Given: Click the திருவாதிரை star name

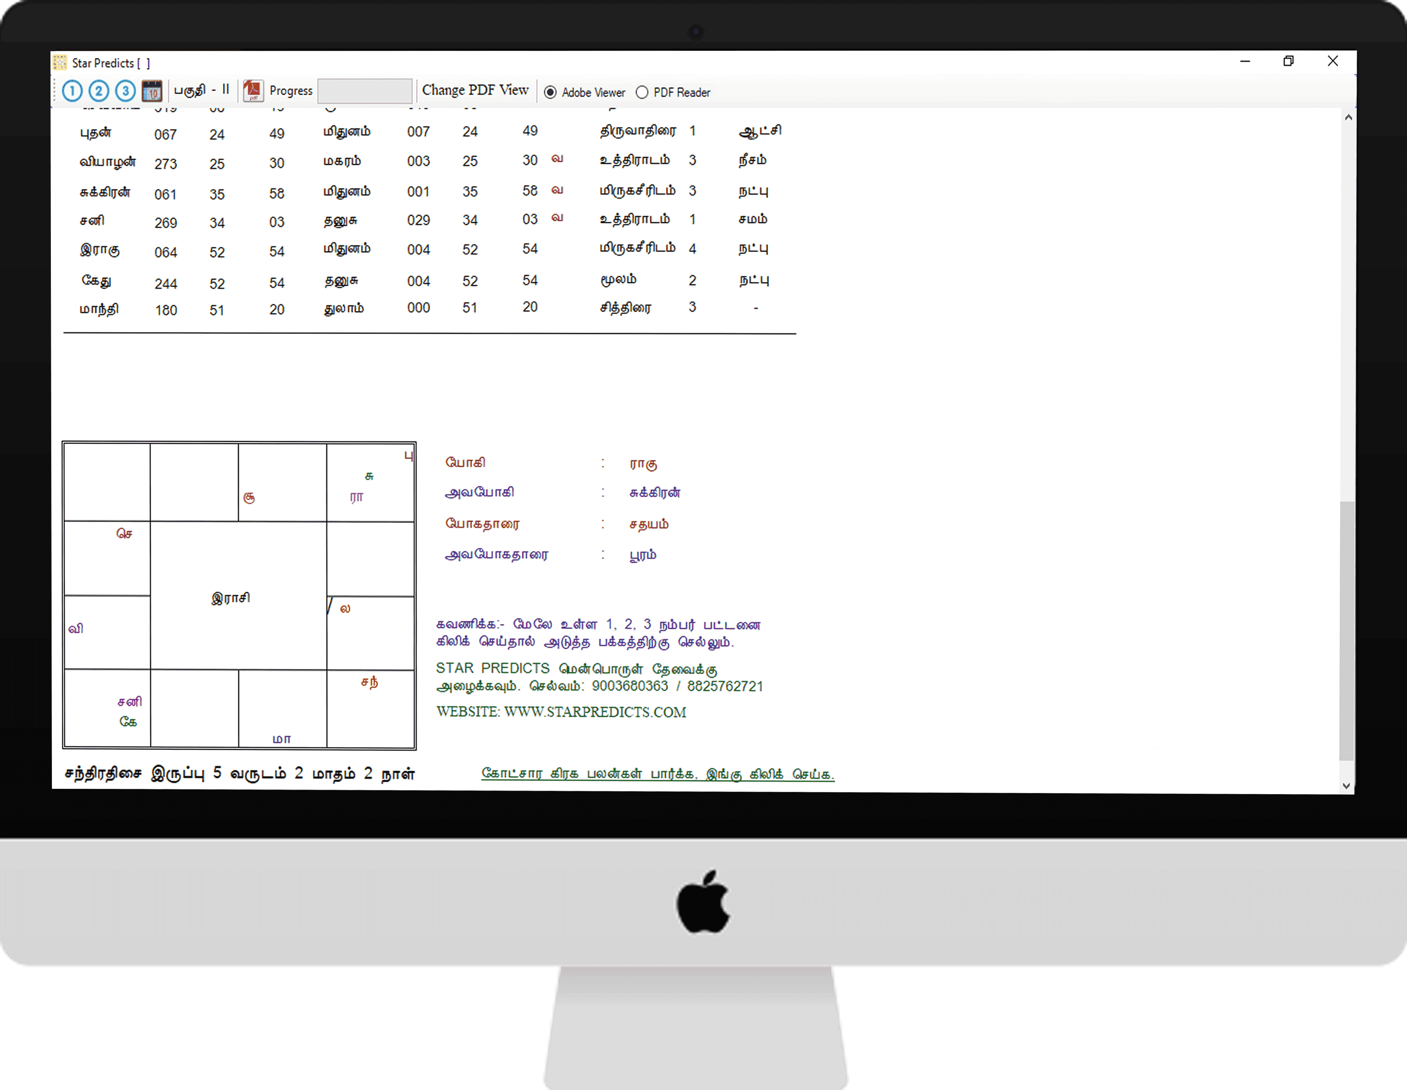Looking at the screenshot, I should (638, 131).
